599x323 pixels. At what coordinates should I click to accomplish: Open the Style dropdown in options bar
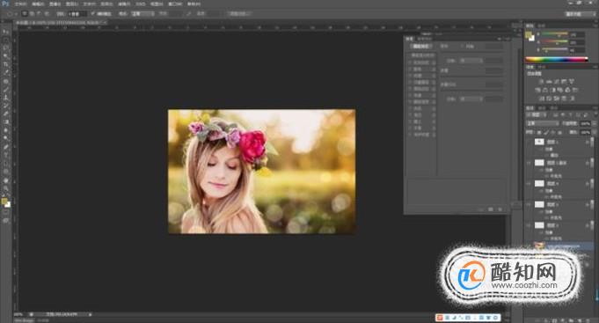pos(142,14)
